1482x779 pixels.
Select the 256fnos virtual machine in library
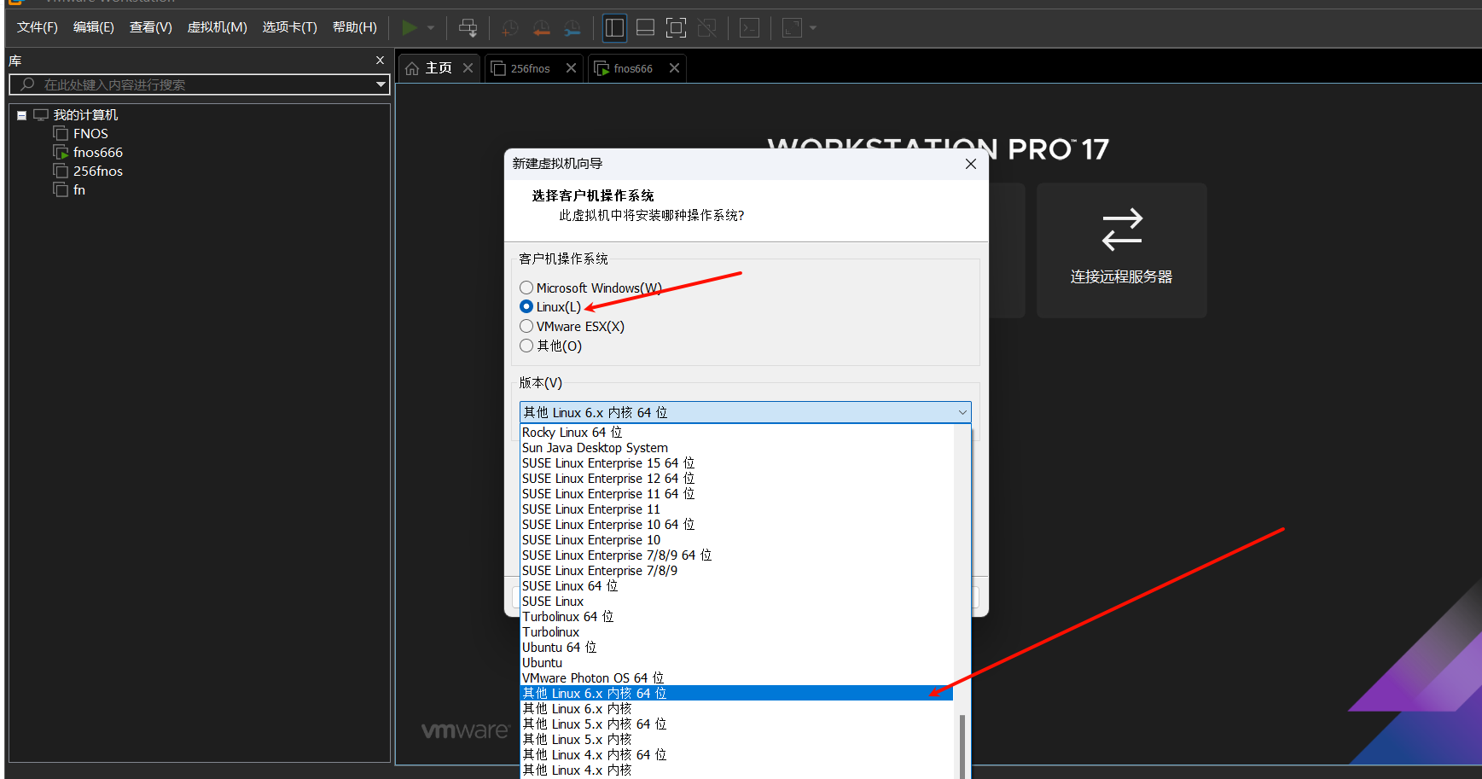click(x=98, y=171)
